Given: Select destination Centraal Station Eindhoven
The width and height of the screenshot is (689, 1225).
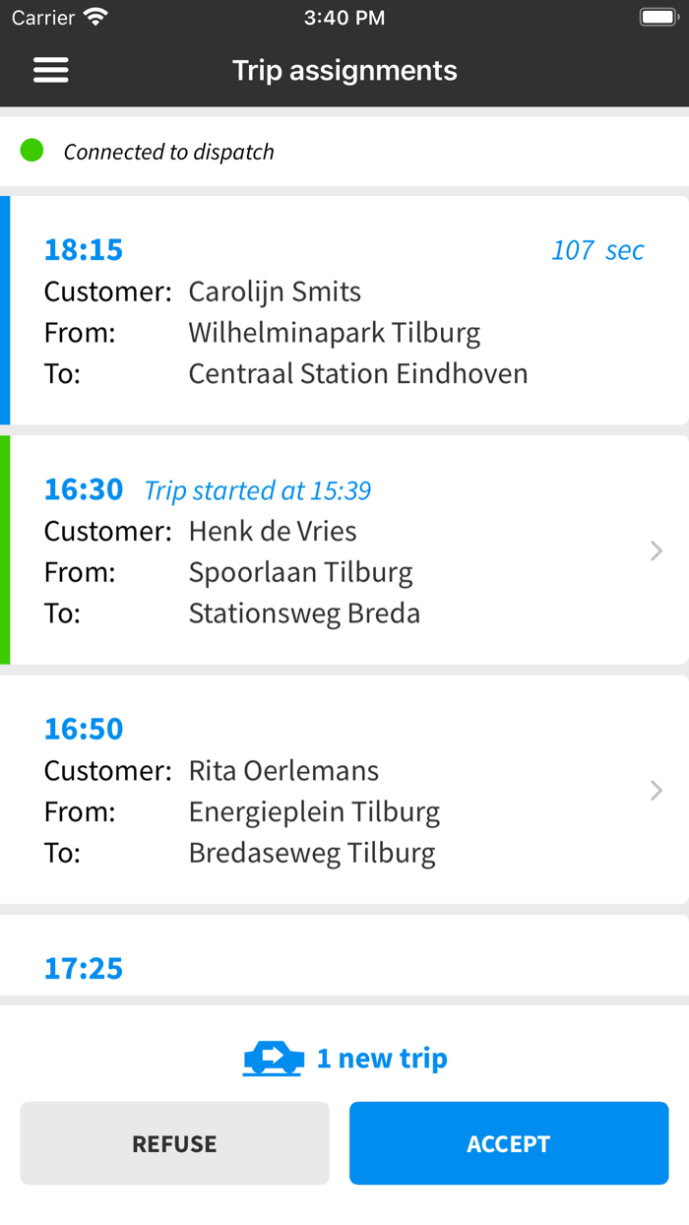Looking at the screenshot, I should coord(358,374).
